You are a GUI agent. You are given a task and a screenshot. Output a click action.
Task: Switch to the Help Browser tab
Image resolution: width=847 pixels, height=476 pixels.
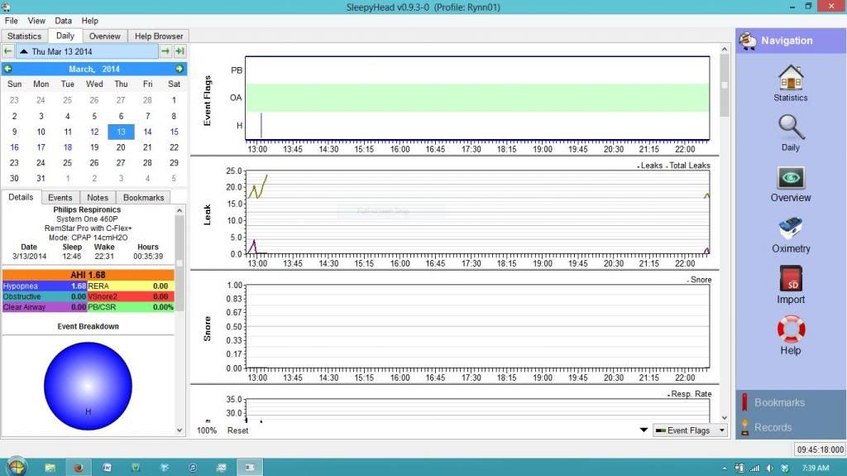pos(160,36)
